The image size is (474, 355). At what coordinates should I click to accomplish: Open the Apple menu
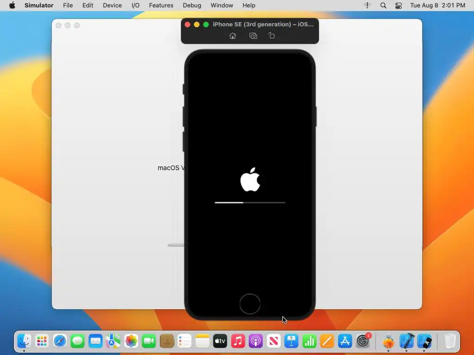coord(12,6)
